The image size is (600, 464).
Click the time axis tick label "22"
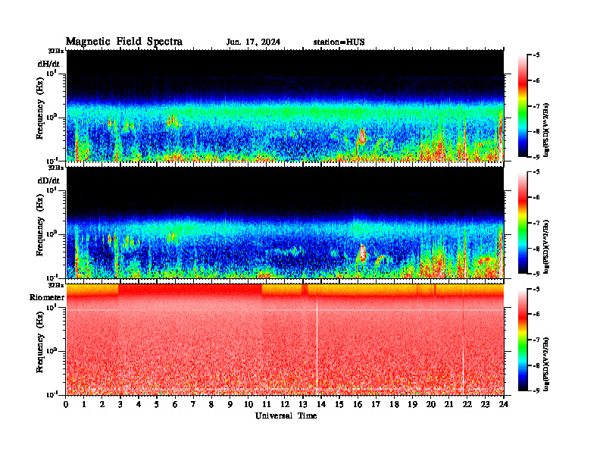click(467, 404)
